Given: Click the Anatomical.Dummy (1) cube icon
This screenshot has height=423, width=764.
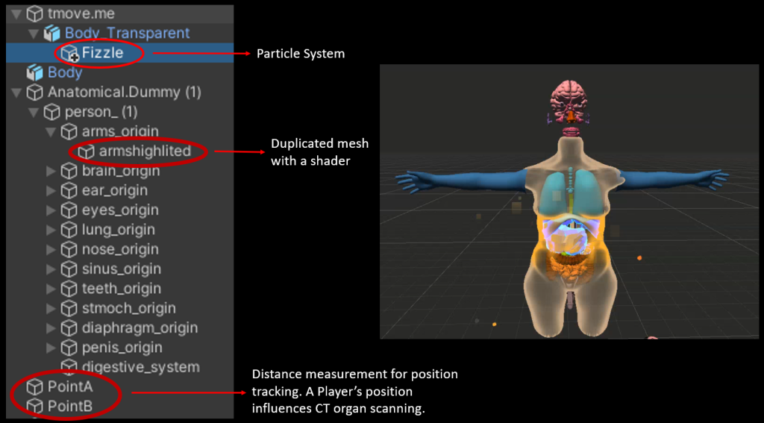Looking at the screenshot, I should [x=34, y=92].
